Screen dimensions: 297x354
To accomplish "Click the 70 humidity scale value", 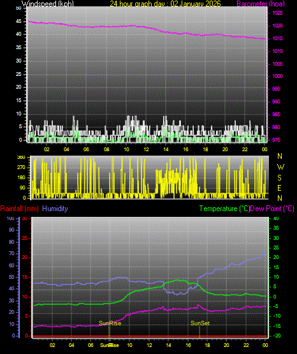I will [x=11, y=253].
